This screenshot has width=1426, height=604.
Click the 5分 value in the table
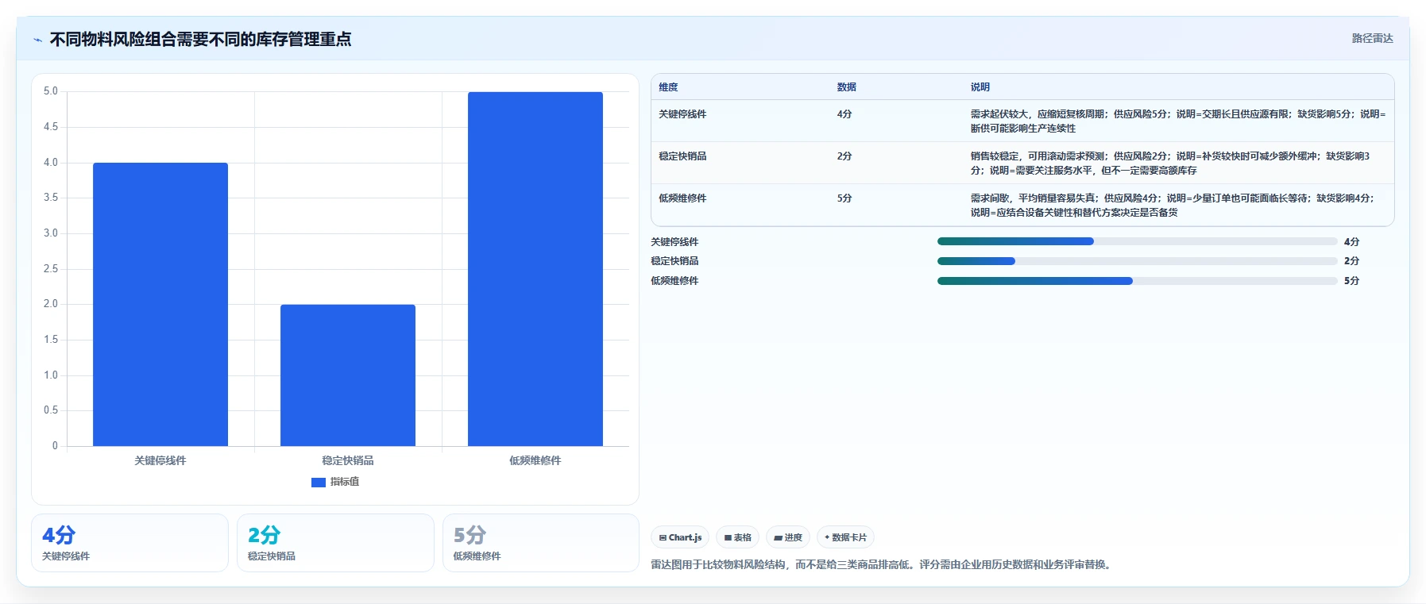844,198
